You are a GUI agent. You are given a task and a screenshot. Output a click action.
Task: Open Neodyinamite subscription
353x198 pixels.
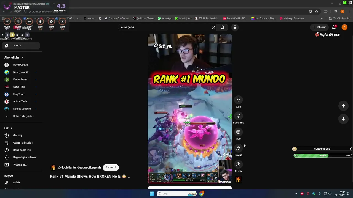[x=21, y=72]
